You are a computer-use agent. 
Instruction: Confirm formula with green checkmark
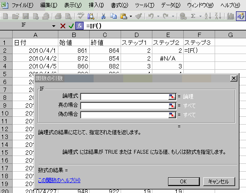71,26
